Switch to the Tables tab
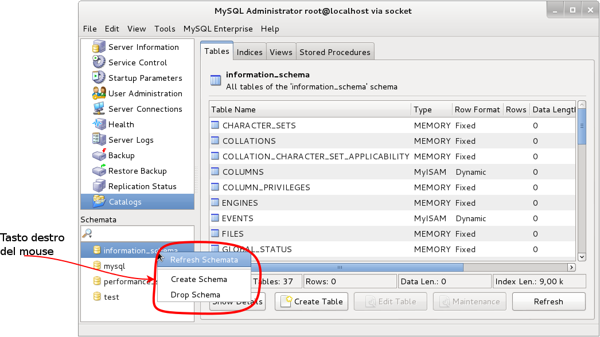 [217, 51]
